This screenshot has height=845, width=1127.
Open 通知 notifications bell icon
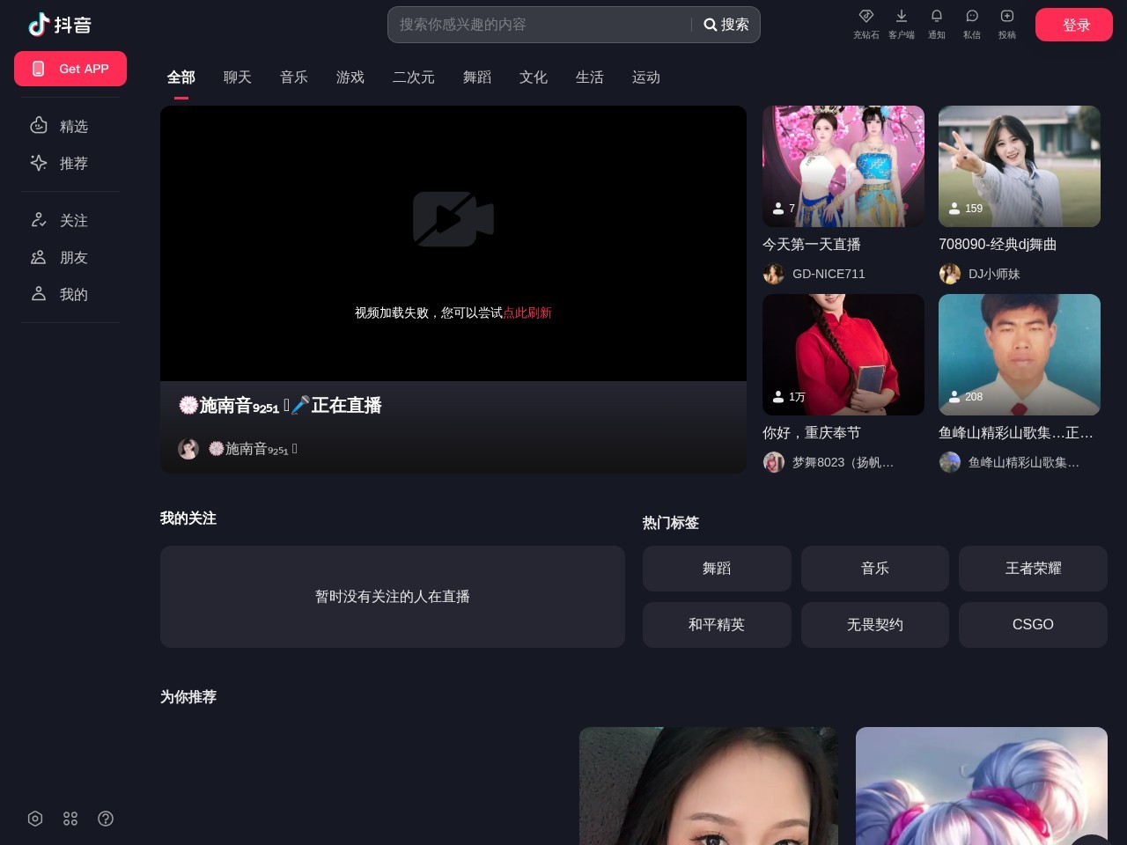[x=936, y=25]
